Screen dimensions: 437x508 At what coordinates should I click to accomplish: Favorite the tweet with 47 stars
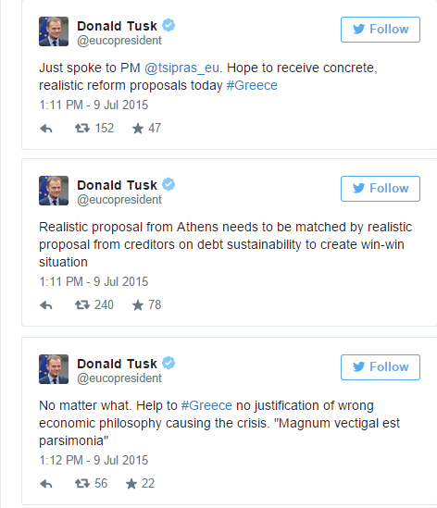pos(138,129)
